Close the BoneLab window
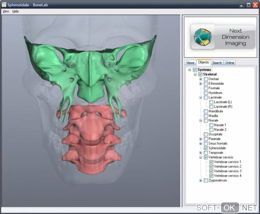260x214 pixels. pyautogui.click(x=255, y=5)
